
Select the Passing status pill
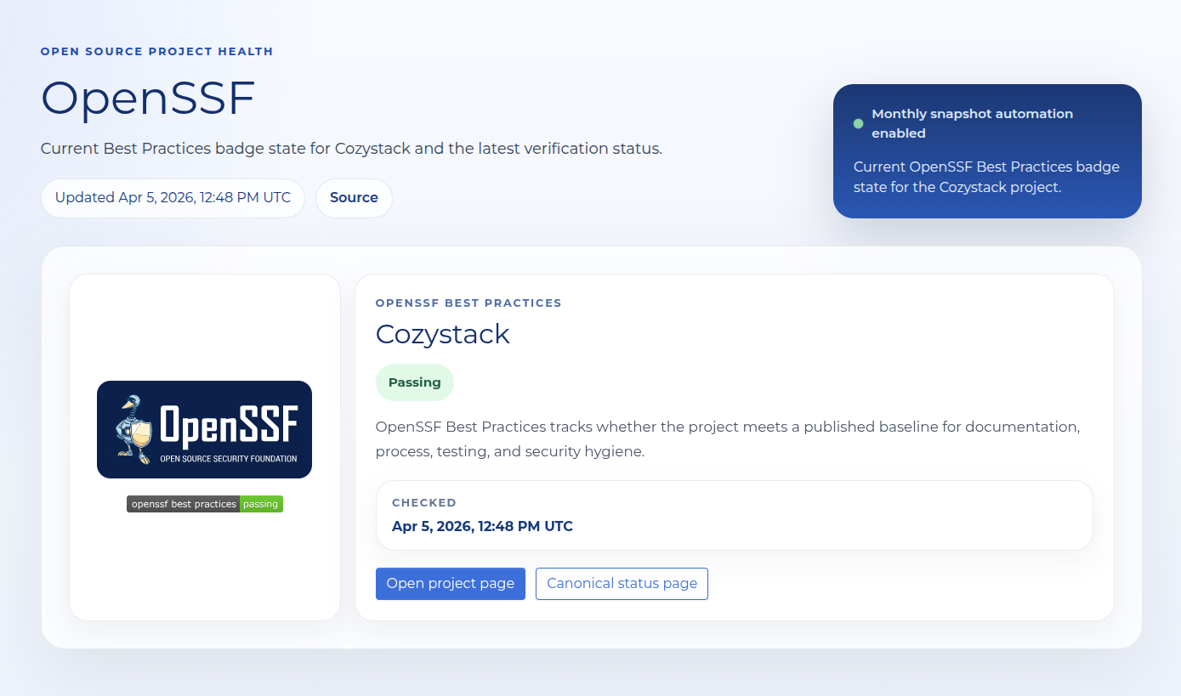[415, 382]
